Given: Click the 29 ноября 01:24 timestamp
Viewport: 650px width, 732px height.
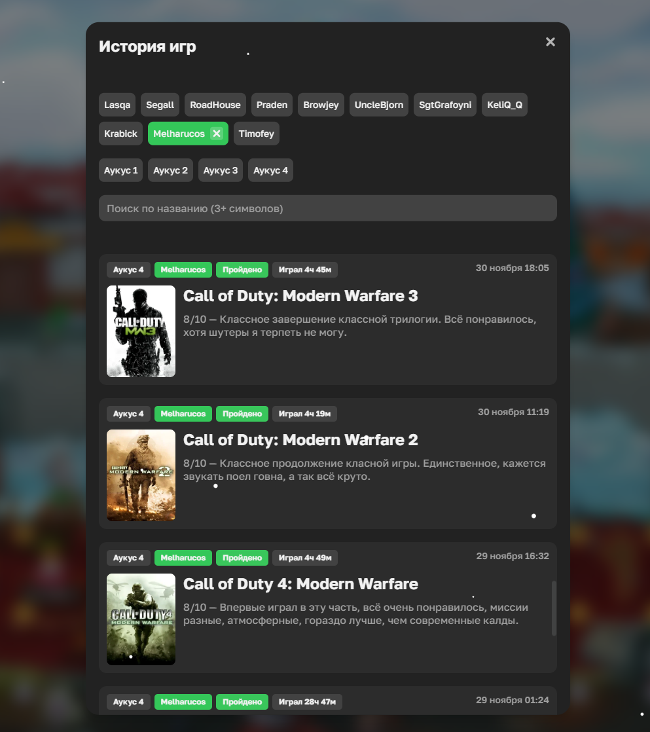Looking at the screenshot, I should point(513,700).
